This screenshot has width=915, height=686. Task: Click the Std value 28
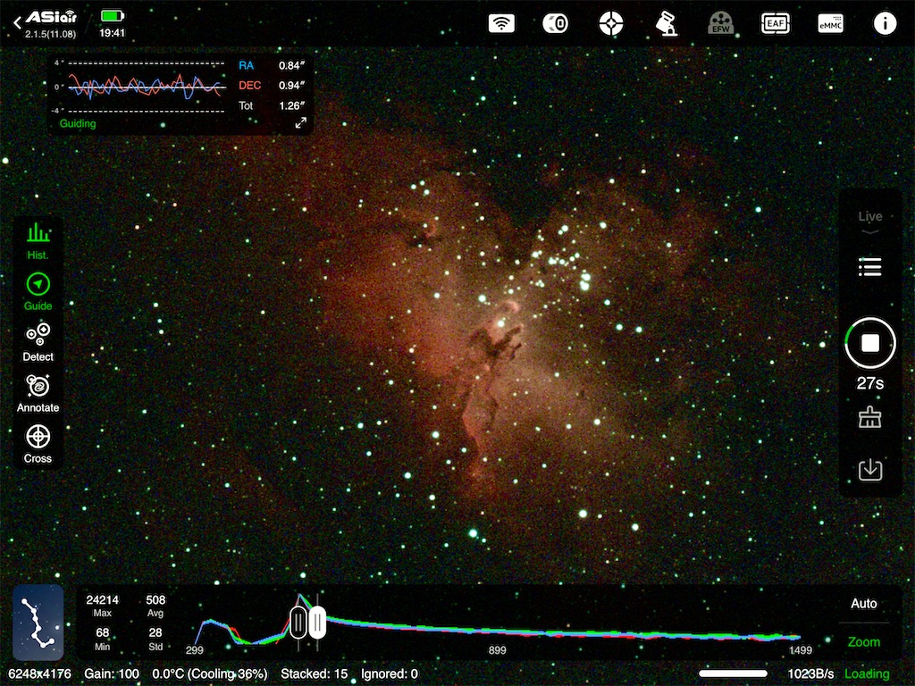point(155,632)
